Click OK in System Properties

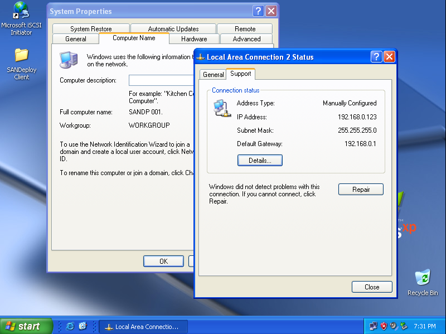coord(163,261)
